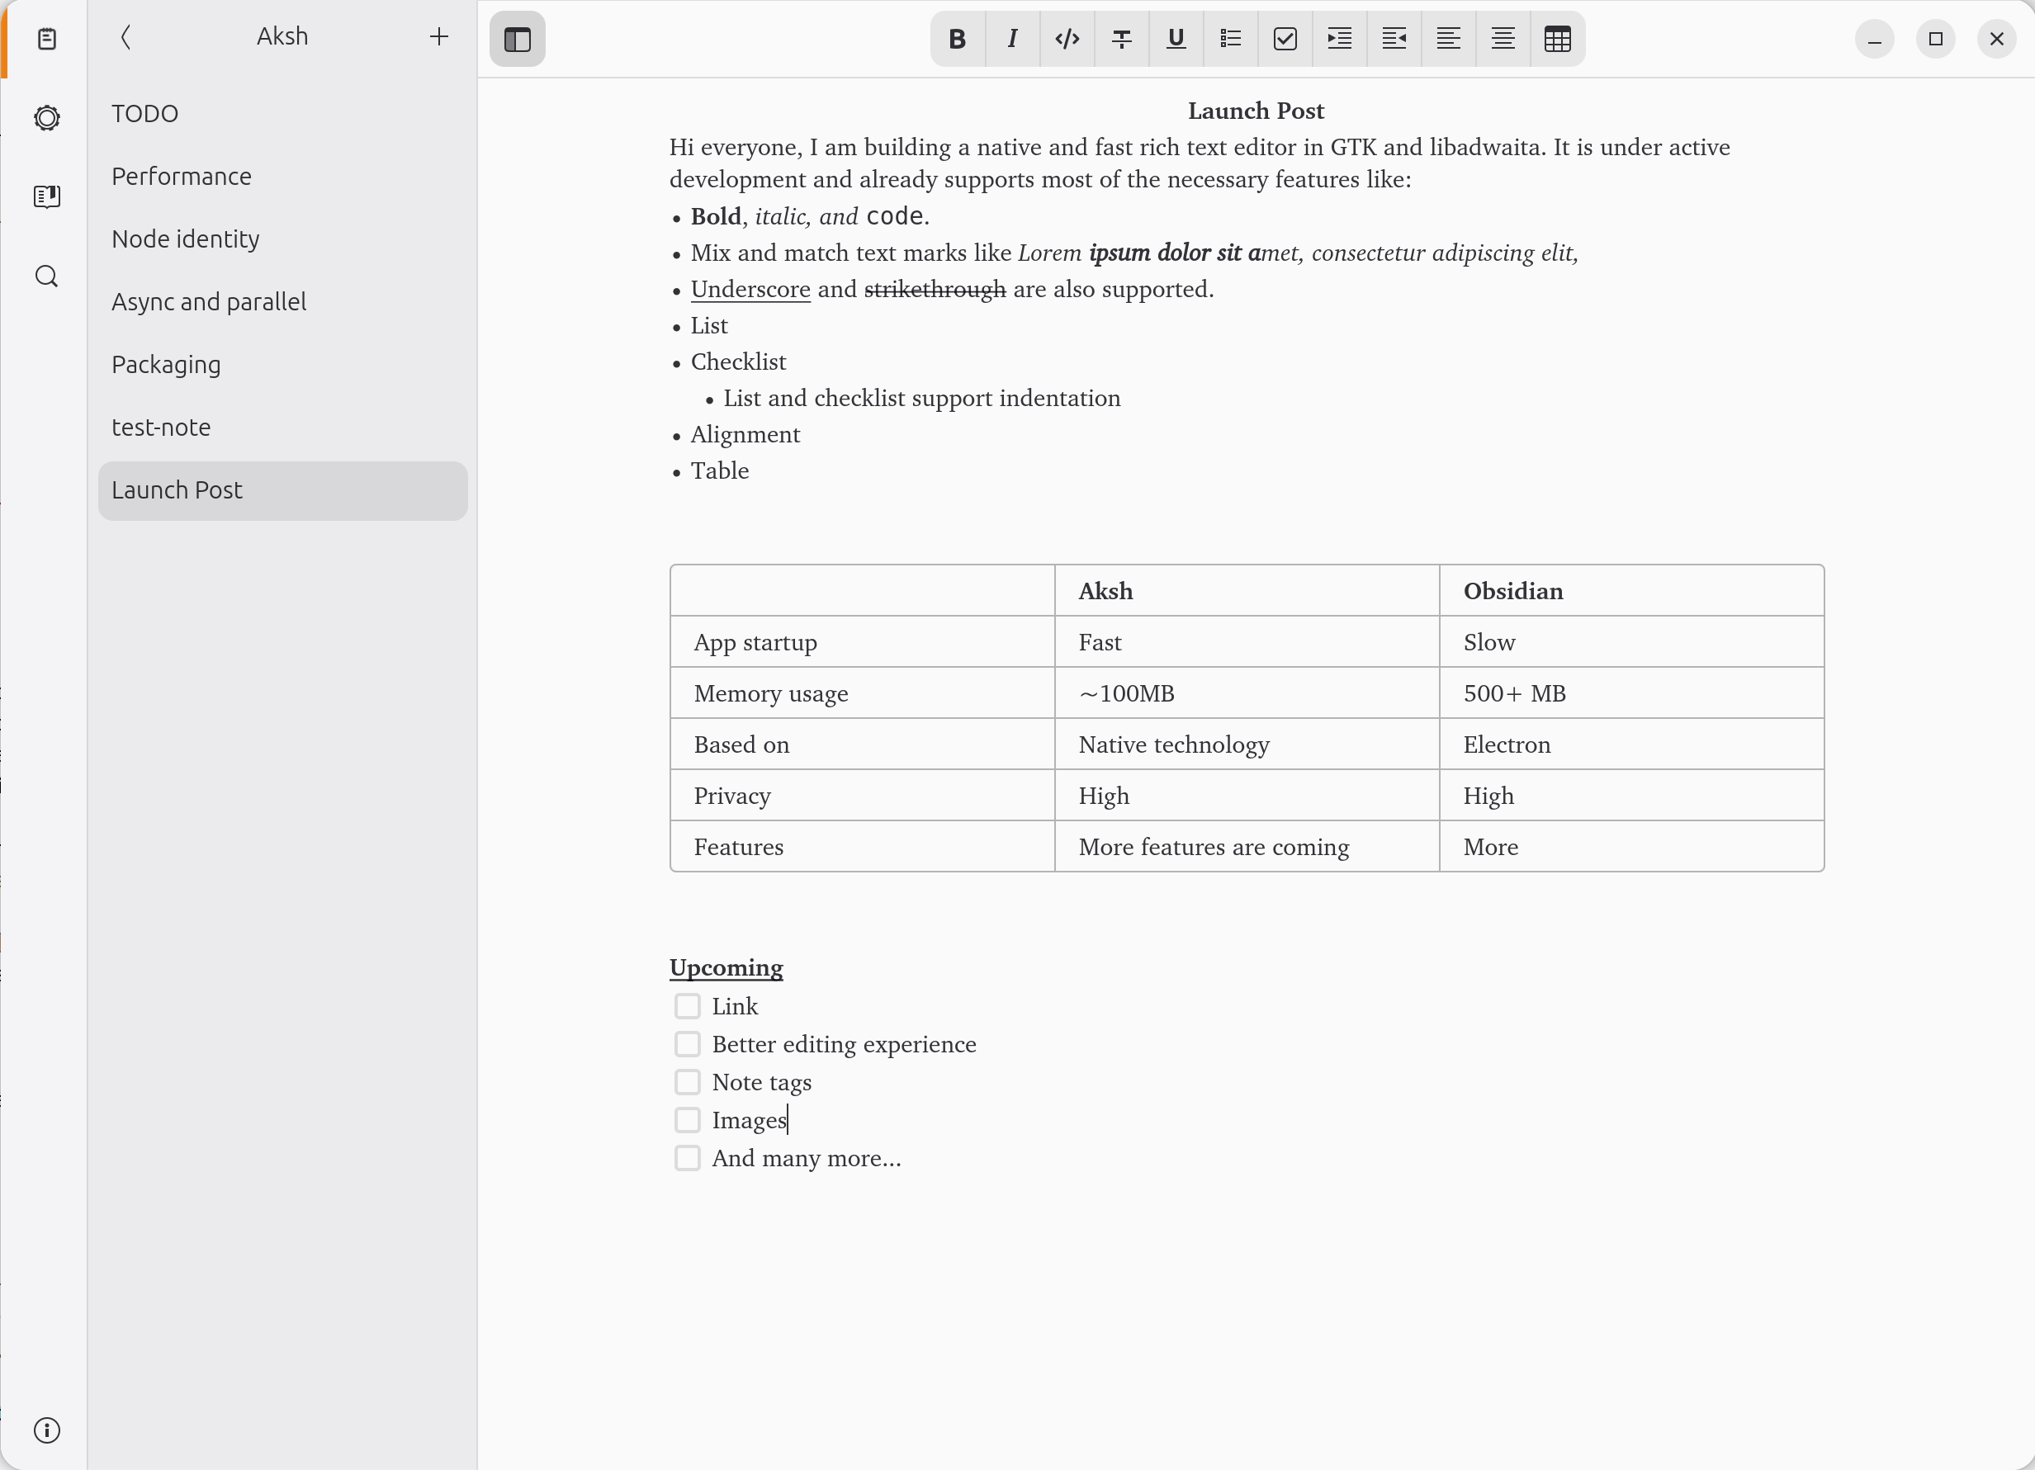Toggle the sidebar panel button

(518, 39)
